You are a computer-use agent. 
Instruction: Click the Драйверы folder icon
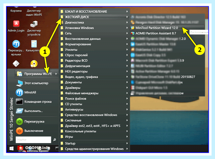pos(62,88)
